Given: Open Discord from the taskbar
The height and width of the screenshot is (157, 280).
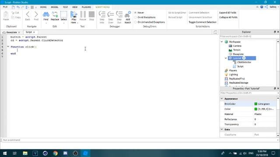Looking at the screenshot, I should pos(65,153).
